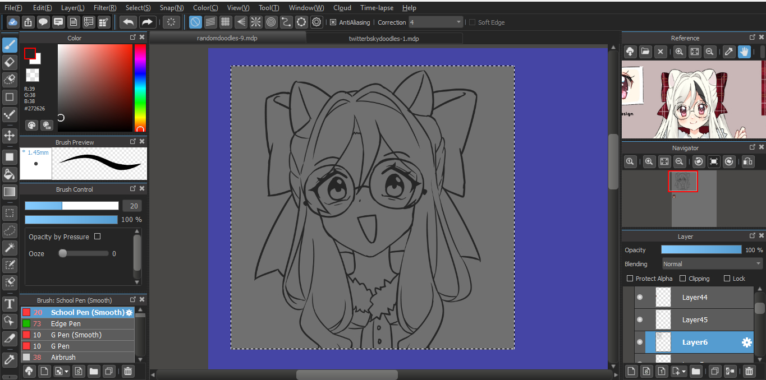The image size is (766, 380).
Task: Select the Edge Pen brush
Action: point(66,324)
